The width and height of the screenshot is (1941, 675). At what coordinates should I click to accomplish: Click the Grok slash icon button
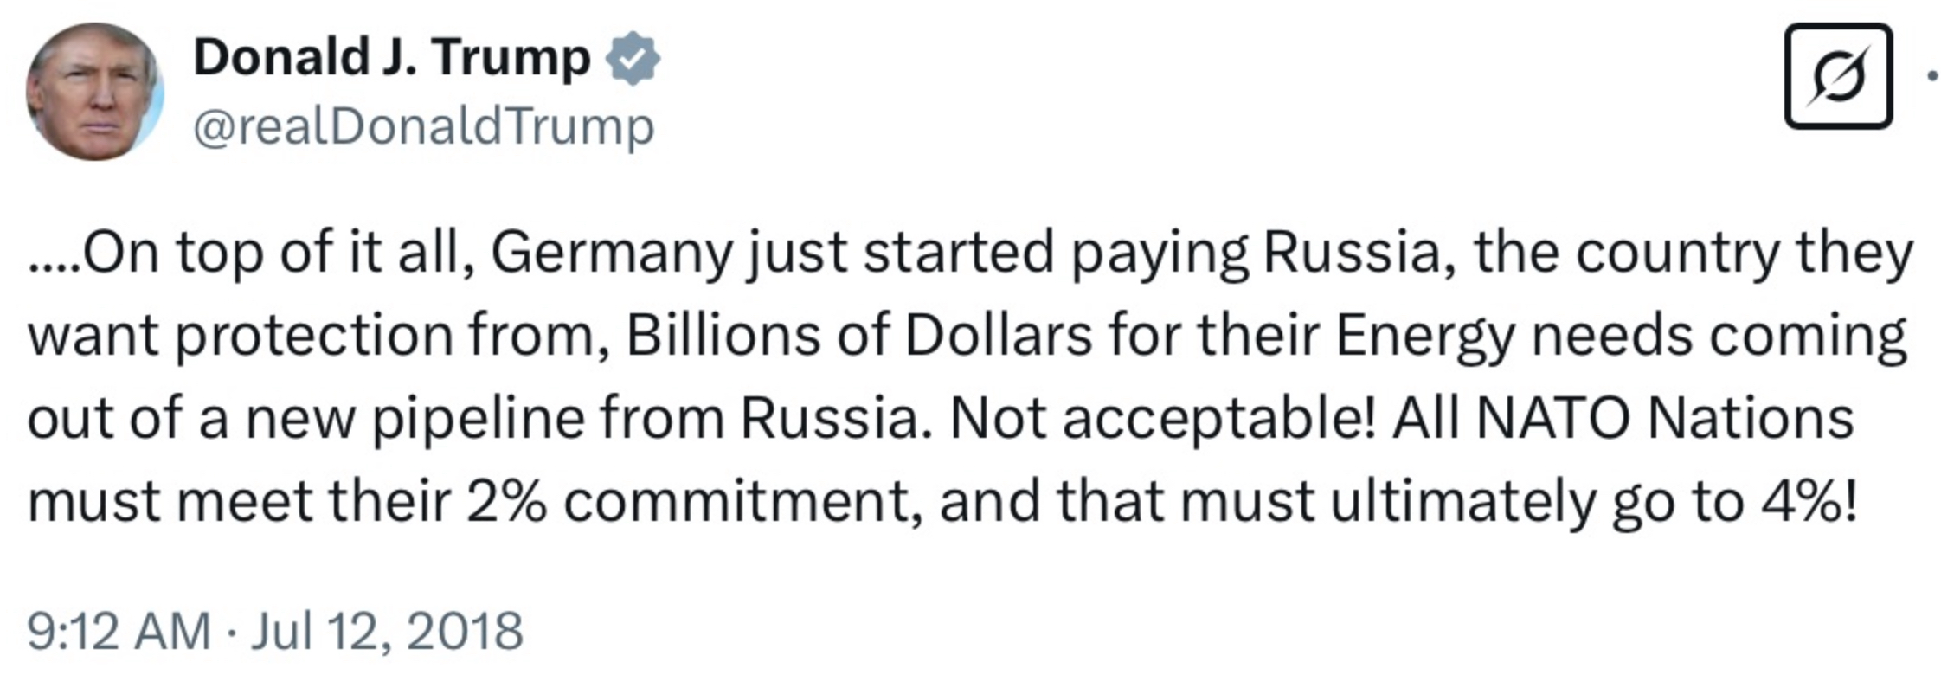click(x=1838, y=76)
